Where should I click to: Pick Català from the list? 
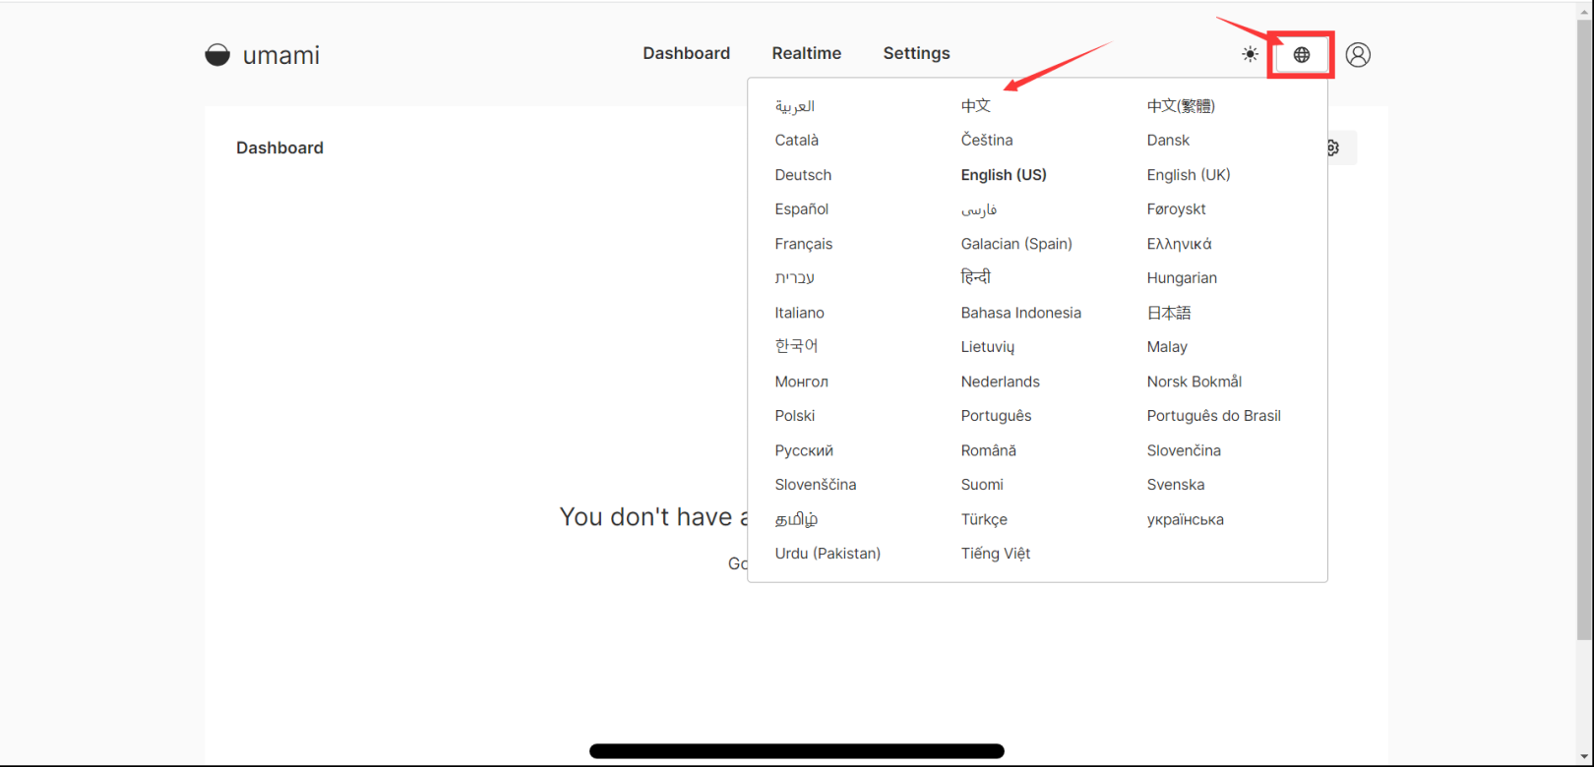(796, 141)
